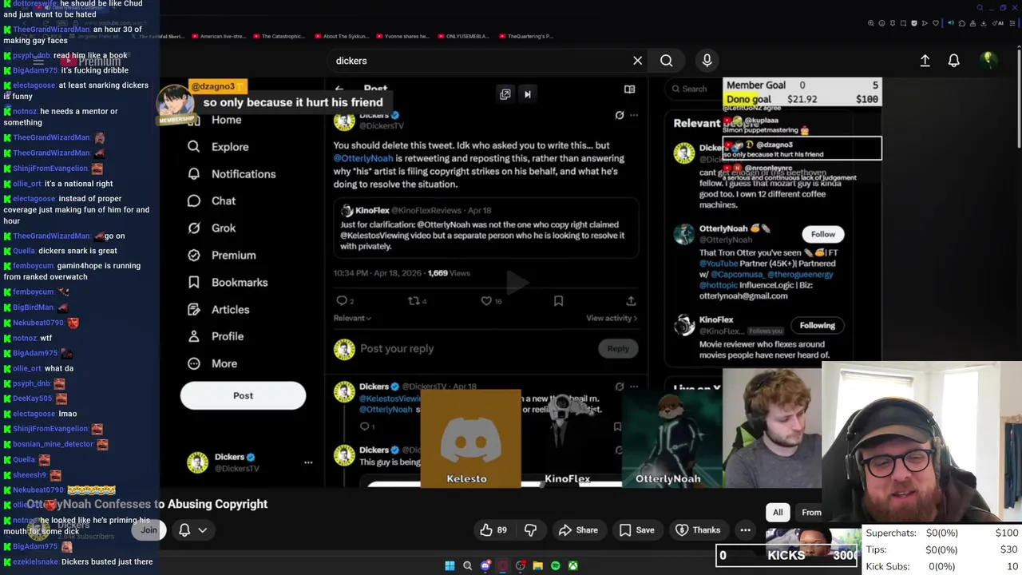Open Dickers account options ellipsis
Viewport: 1022px width, 575px height.
(308, 462)
